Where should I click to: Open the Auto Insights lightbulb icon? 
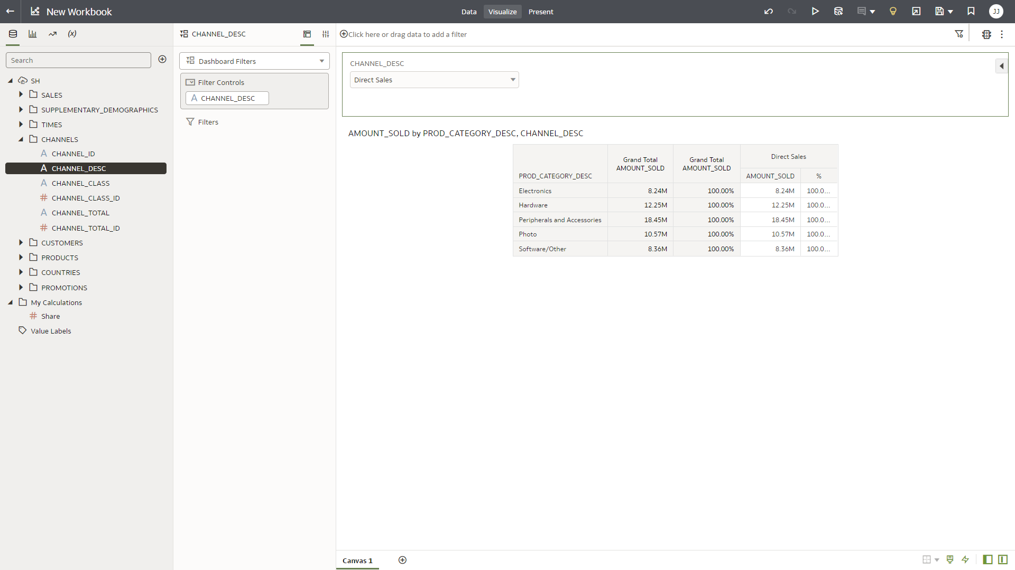pyautogui.click(x=893, y=12)
